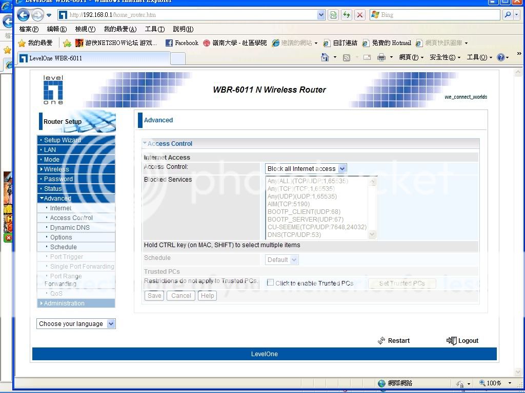
Task: Click the Print icon in command bar
Action: 381,57
